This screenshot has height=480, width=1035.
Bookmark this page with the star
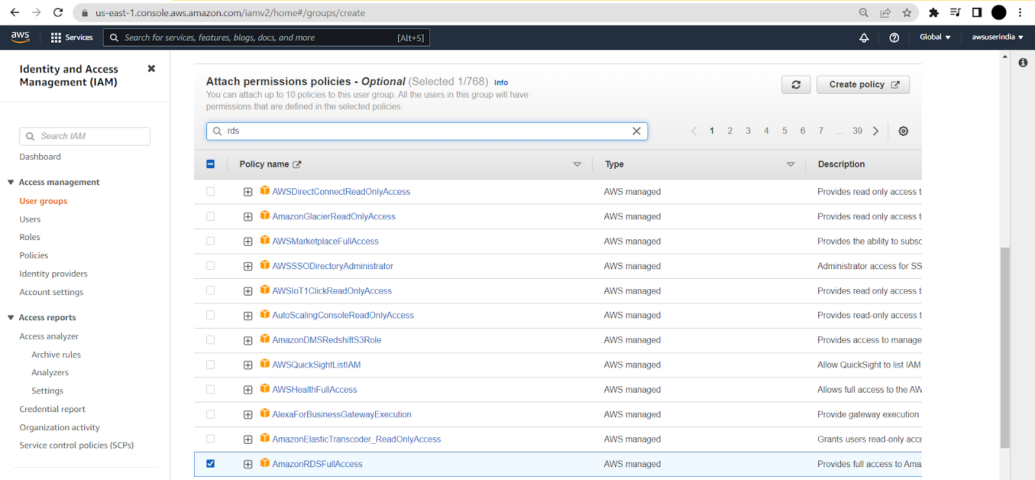pos(907,12)
